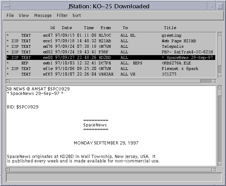Select the ORBS276A.ELE KEP message row
Viewport: 226px width, 186px height.
[111, 63]
